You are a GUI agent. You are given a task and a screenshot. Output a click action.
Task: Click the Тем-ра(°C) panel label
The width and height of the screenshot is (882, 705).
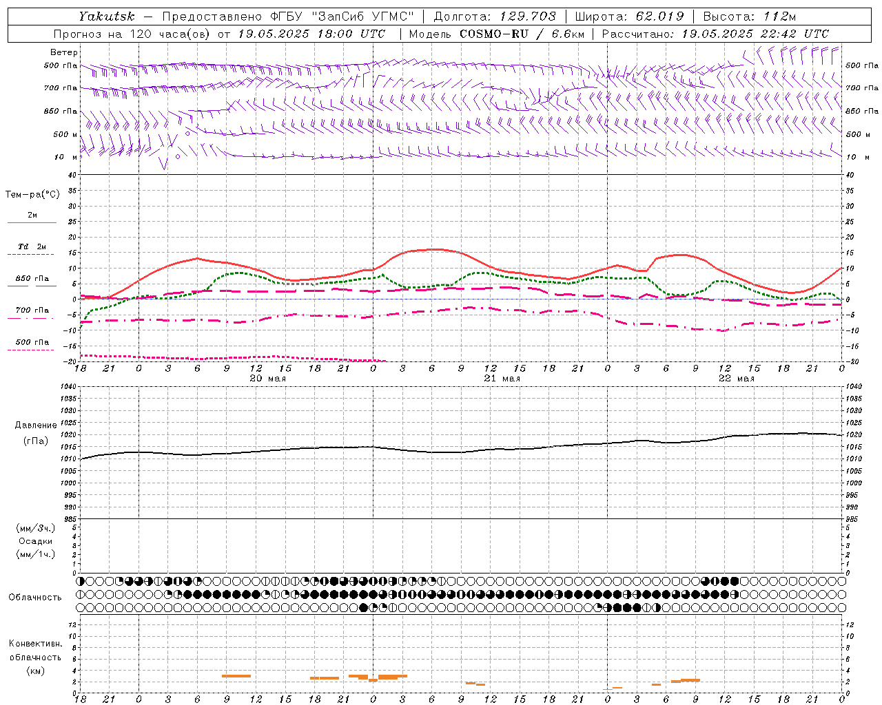[x=32, y=195]
